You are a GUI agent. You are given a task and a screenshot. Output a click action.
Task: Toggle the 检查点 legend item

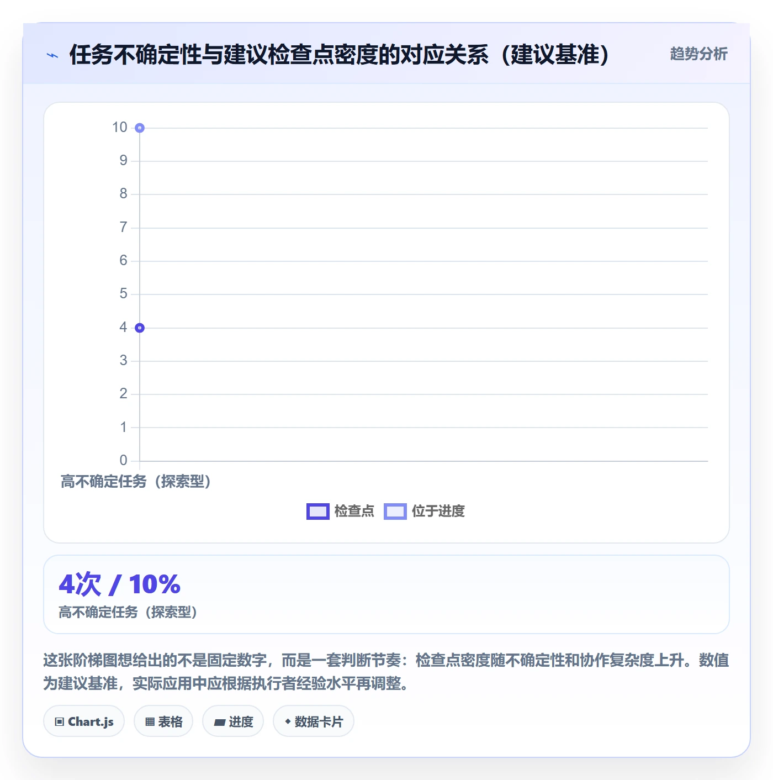(x=341, y=512)
